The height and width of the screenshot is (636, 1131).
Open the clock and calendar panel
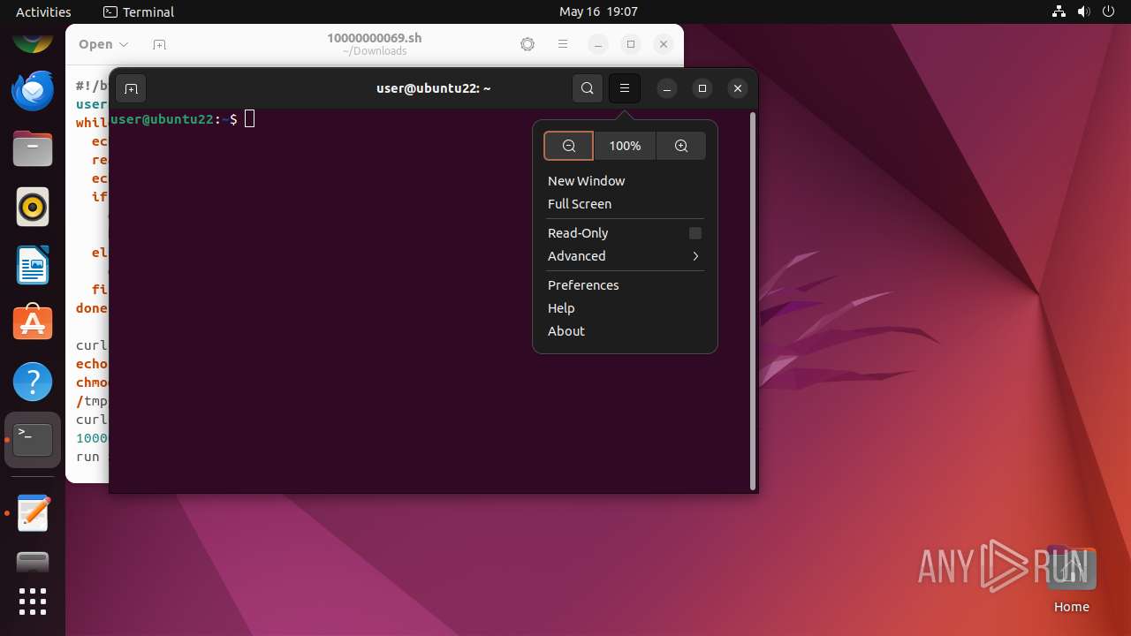coord(598,11)
